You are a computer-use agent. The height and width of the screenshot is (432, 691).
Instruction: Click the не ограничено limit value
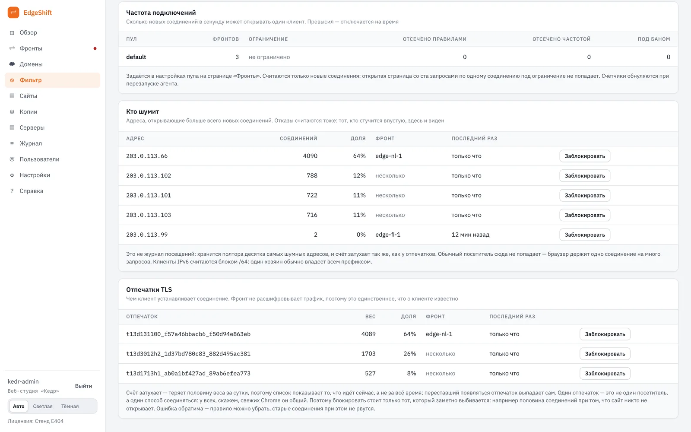coord(269,57)
